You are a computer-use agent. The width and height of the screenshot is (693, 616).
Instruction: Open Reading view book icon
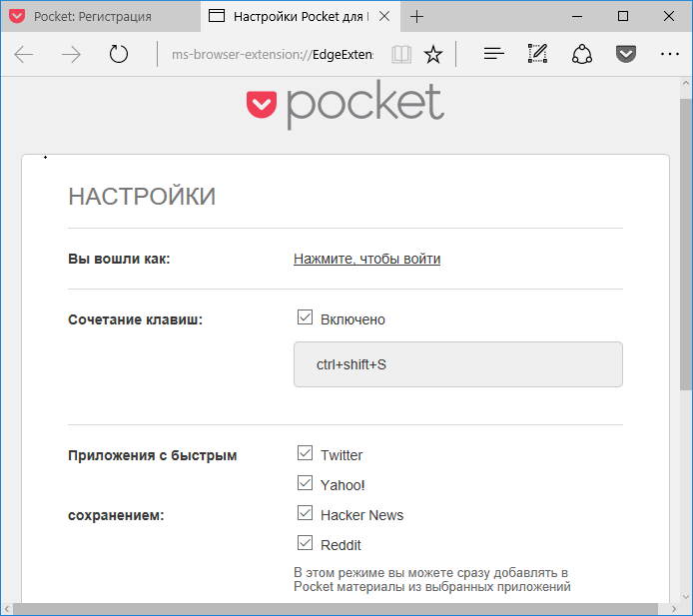401,54
